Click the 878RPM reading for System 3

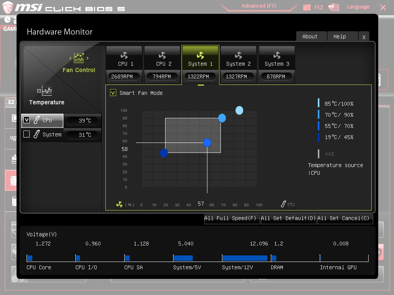pyautogui.click(x=277, y=76)
